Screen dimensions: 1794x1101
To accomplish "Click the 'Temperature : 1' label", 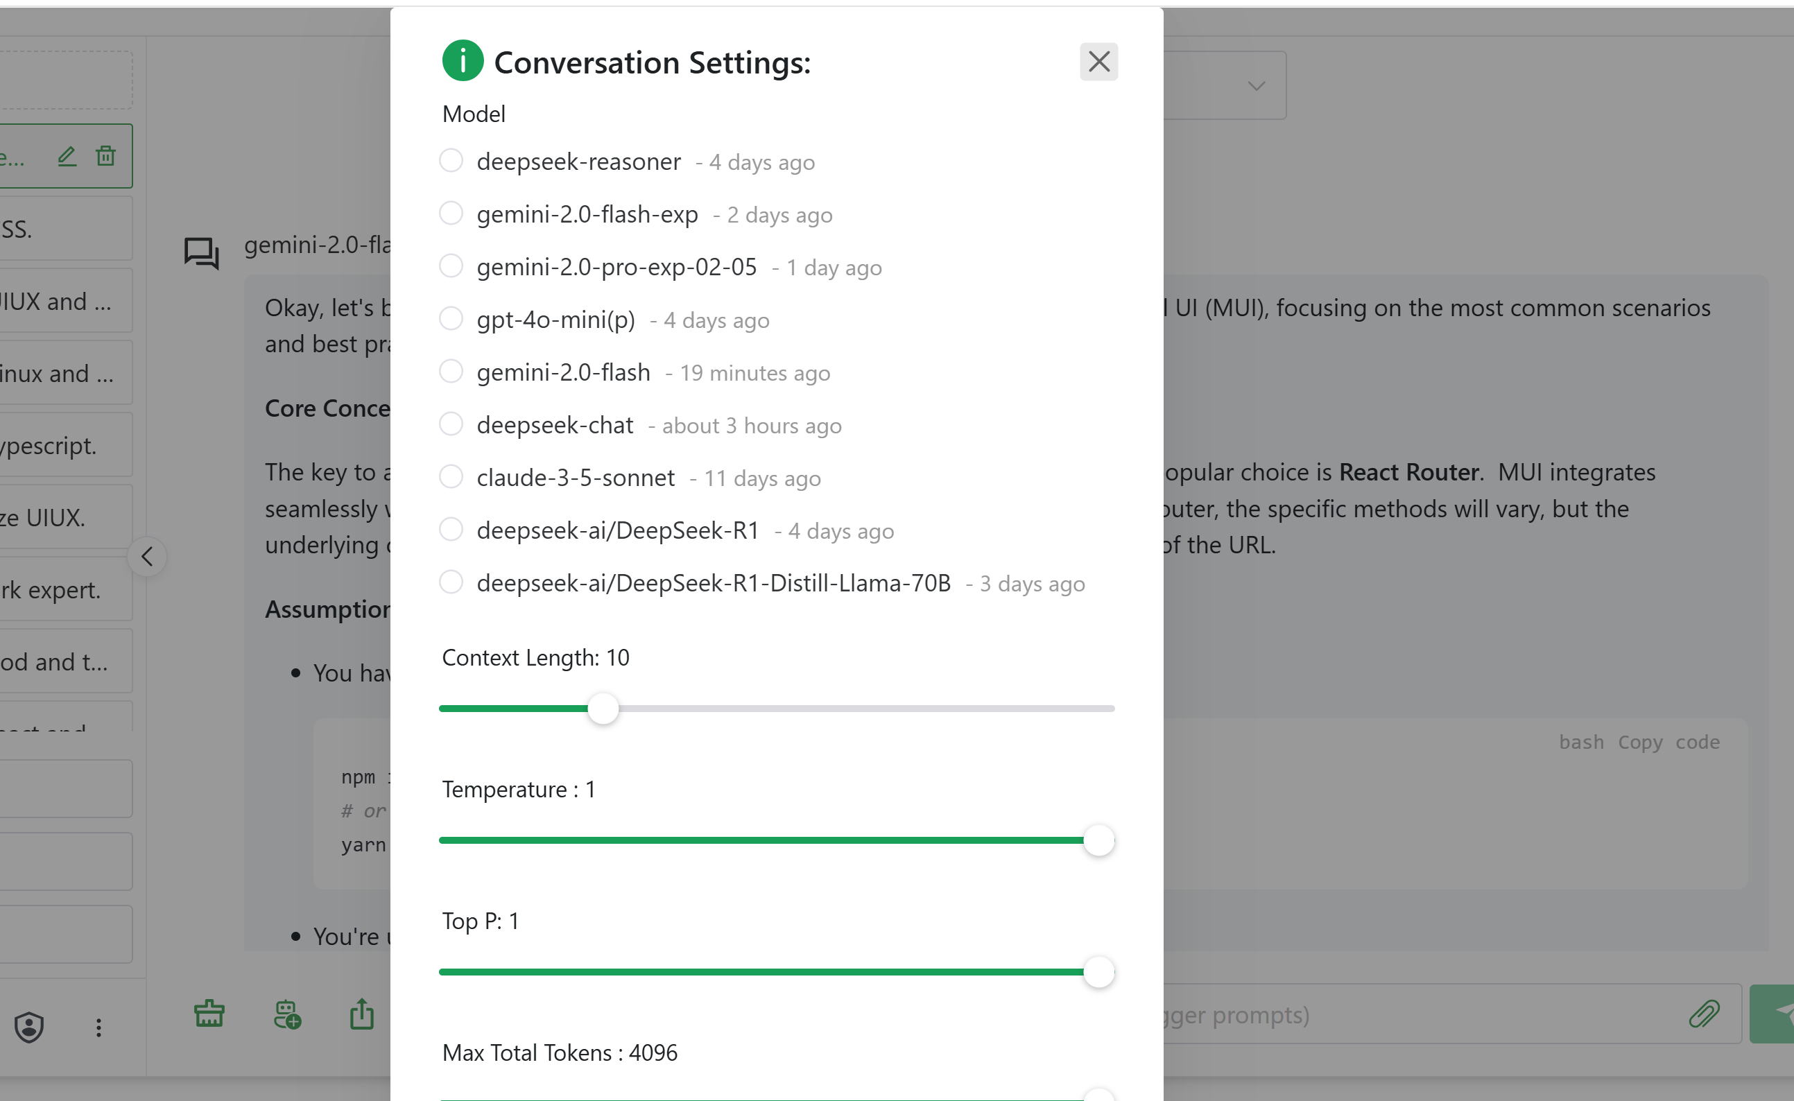I will point(519,789).
